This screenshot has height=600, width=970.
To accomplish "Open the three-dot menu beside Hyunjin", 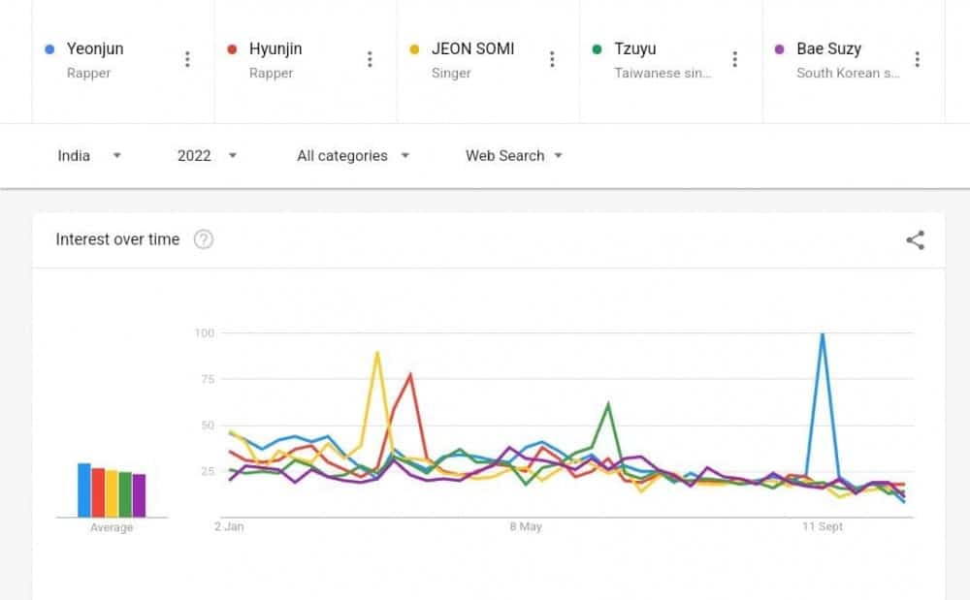I will click(x=370, y=59).
